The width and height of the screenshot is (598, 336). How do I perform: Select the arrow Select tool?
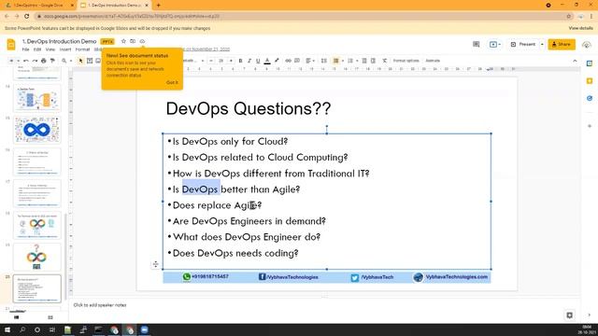click(x=80, y=61)
